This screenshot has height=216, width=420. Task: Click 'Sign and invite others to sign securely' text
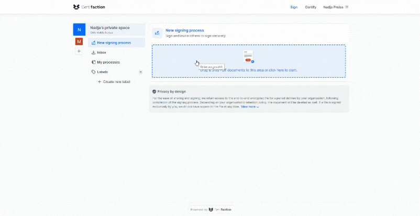coord(195,36)
